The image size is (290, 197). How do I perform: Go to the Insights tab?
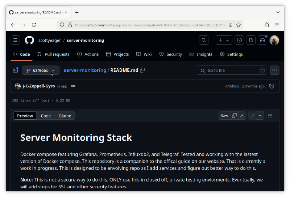[201, 54]
